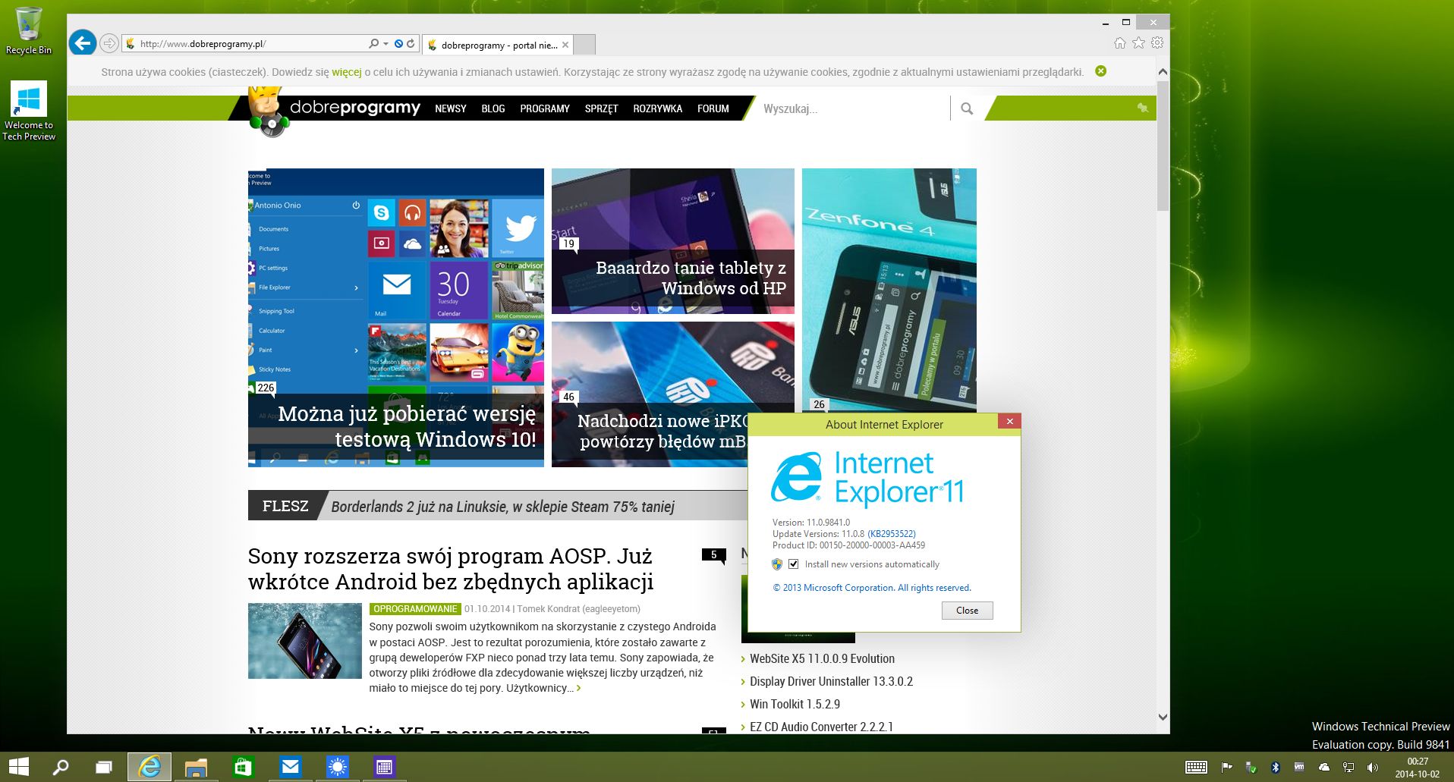Click Internet Explorer taskbar icon
Screen dimensions: 1454x782
click(149, 767)
